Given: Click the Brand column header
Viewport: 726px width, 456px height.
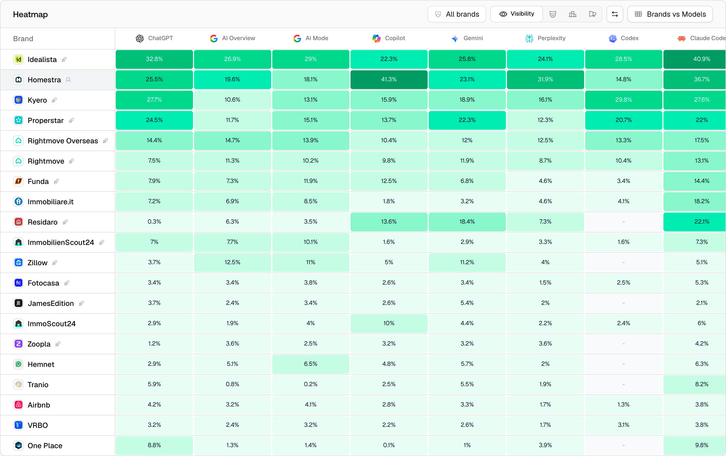Looking at the screenshot, I should (23, 39).
